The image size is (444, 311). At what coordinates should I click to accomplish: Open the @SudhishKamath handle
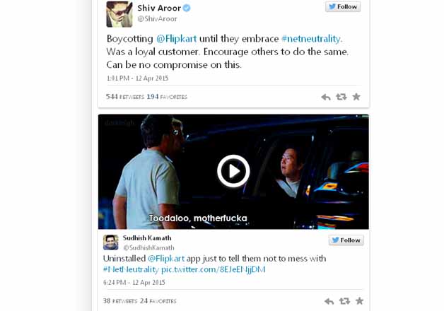click(148, 248)
